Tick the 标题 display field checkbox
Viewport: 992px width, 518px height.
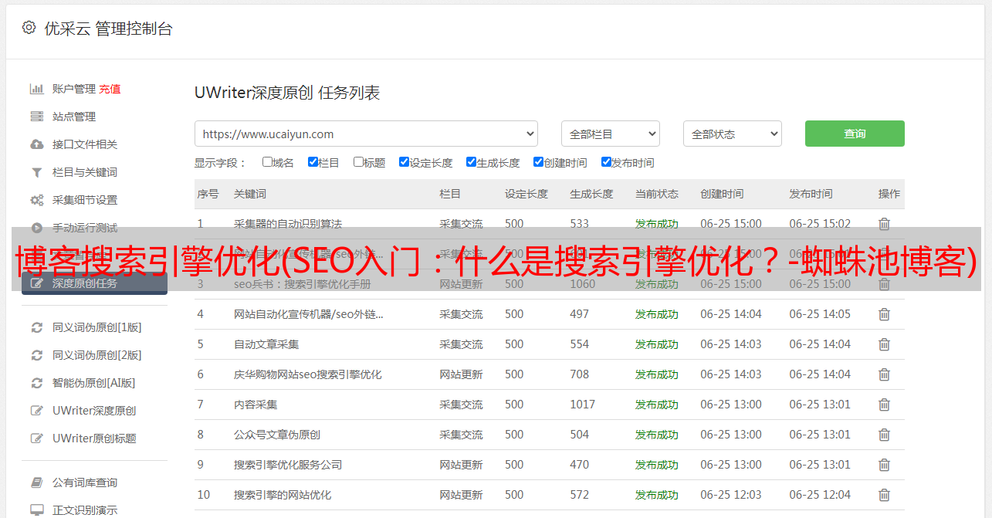[x=358, y=162]
